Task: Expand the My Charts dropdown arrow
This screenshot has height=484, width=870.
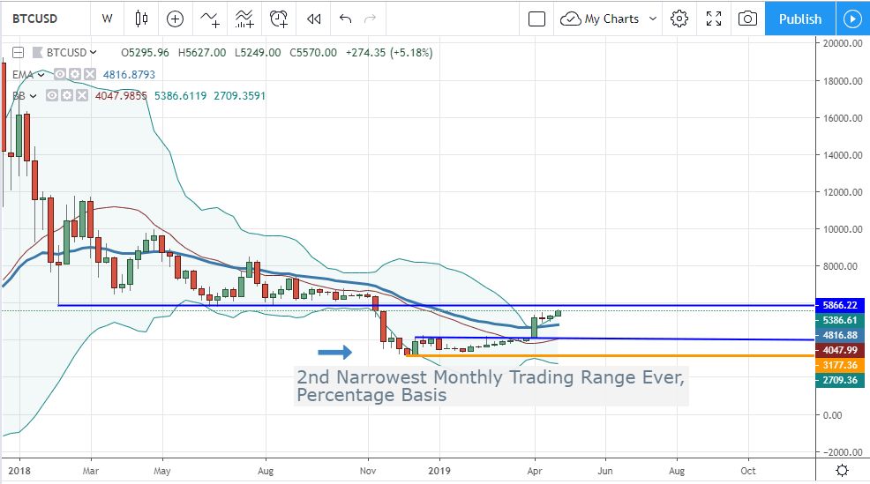Action: [x=653, y=19]
